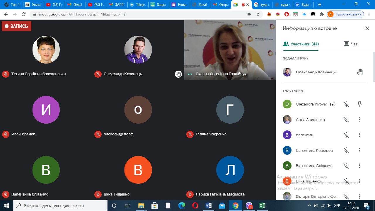Show hidden system tray icons
375x211 pixels.
pyautogui.click(x=309, y=205)
